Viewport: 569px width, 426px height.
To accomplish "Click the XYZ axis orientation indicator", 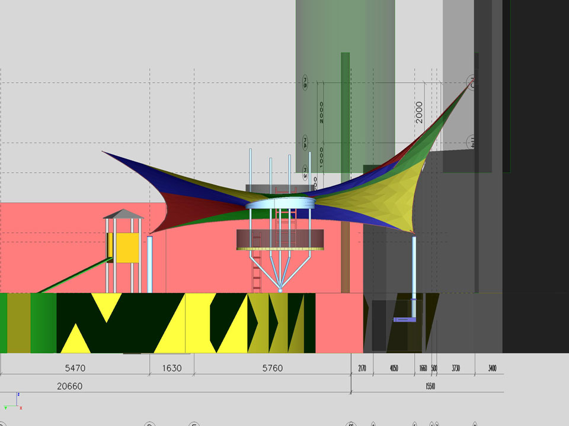I will click(13, 402).
